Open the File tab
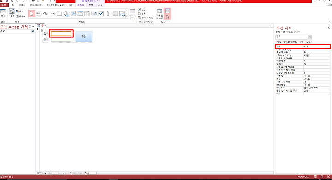 tap(4, 5)
